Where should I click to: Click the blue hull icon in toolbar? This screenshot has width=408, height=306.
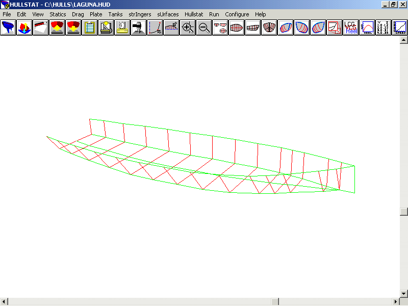pyautogui.click(x=8, y=28)
